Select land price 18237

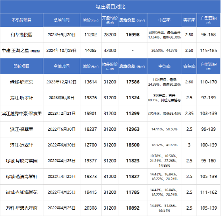click(91, 129)
